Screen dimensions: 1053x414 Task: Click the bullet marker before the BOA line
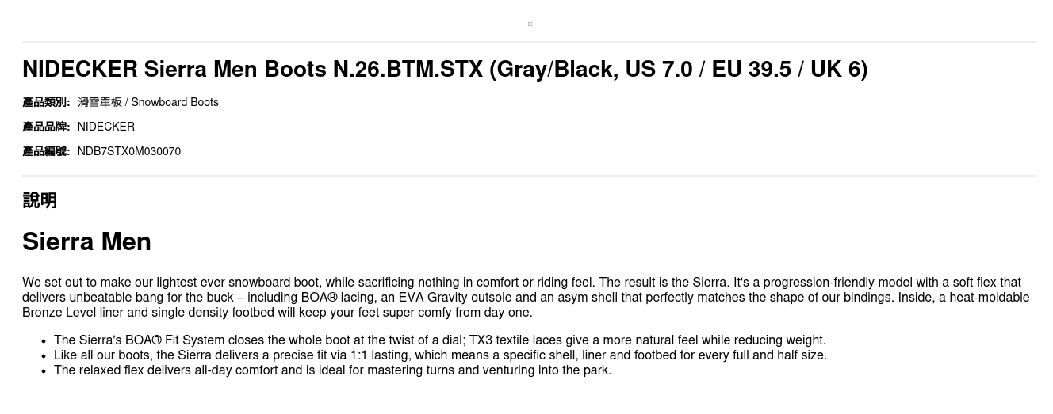[44, 341]
